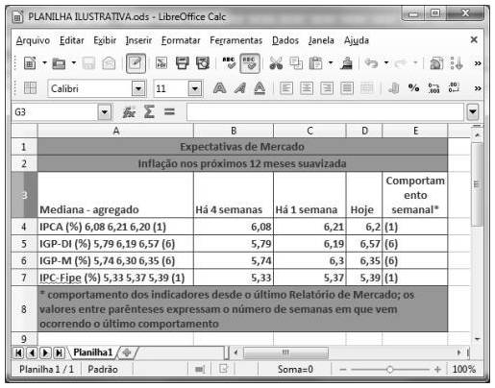Expand the formula bar arrow

tap(473, 112)
